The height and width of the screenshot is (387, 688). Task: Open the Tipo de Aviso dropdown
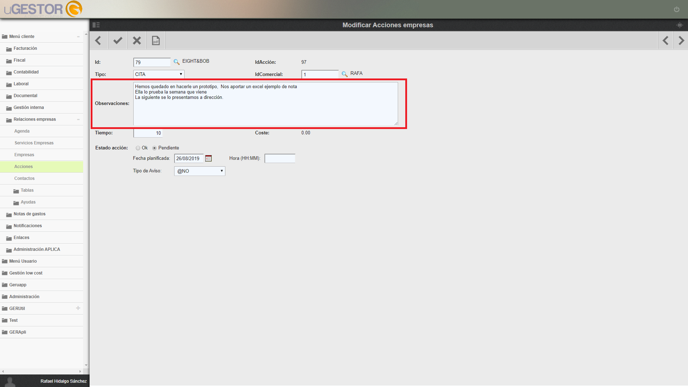pos(200,171)
